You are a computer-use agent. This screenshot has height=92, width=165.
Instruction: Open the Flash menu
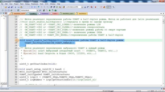point(22,4)
